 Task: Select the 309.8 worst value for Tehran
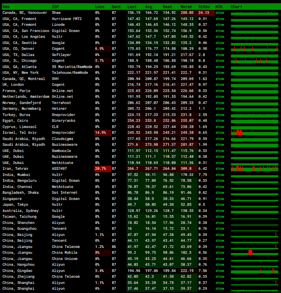coord(188,169)
